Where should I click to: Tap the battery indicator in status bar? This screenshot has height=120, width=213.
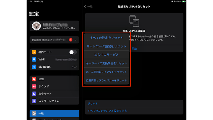[183, 1]
